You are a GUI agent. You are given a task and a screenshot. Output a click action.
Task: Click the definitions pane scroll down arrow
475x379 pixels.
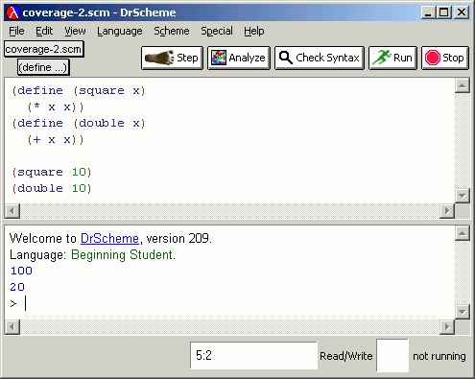pyautogui.click(x=463, y=196)
